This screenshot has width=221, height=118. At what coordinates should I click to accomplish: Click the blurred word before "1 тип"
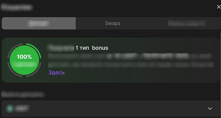[x=60, y=47]
